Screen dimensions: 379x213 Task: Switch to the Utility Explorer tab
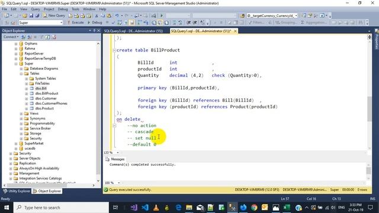(x=17, y=191)
